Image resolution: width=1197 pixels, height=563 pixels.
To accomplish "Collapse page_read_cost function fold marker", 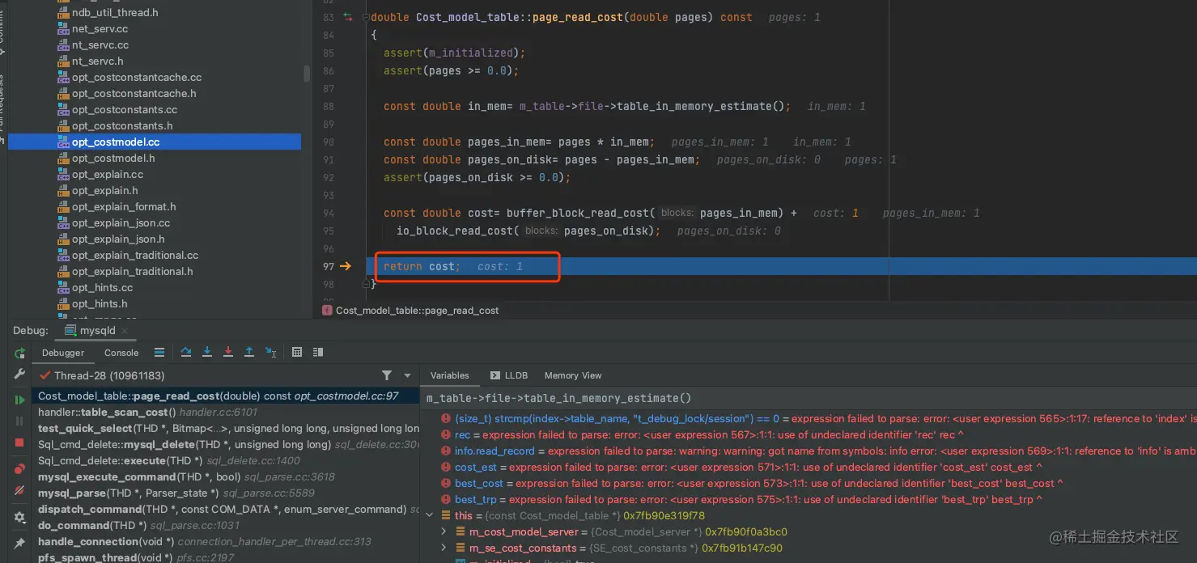I will (366, 17).
